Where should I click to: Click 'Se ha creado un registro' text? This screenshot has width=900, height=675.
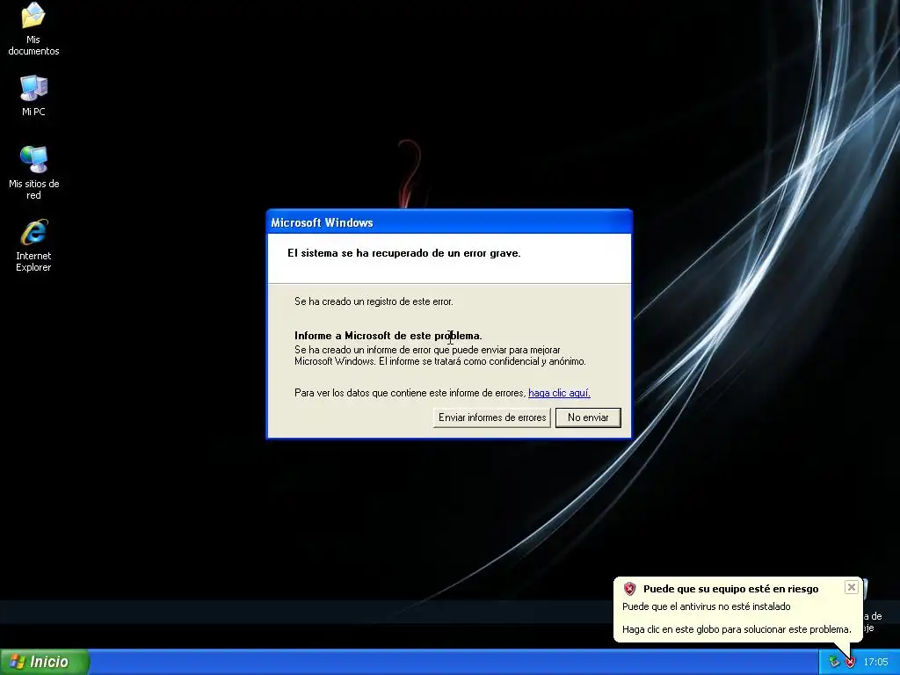374,301
